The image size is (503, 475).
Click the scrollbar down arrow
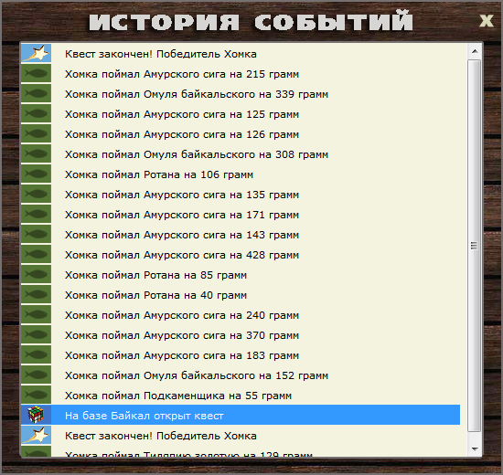coord(475,449)
